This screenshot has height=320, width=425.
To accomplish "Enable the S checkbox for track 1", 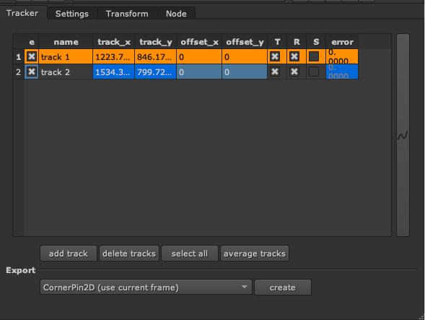I will pyautogui.click(x=314, y=56).
